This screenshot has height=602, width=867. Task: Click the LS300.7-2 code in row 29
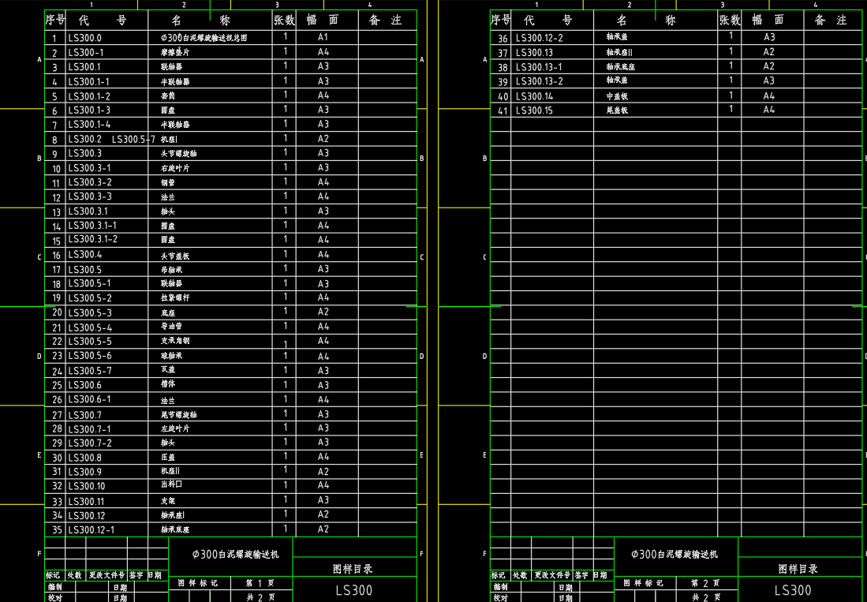(89, 443)
